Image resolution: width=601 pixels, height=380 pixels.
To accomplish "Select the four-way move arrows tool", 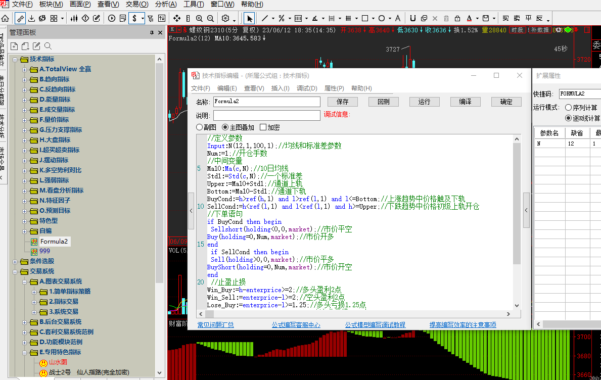I will point(177,18).
